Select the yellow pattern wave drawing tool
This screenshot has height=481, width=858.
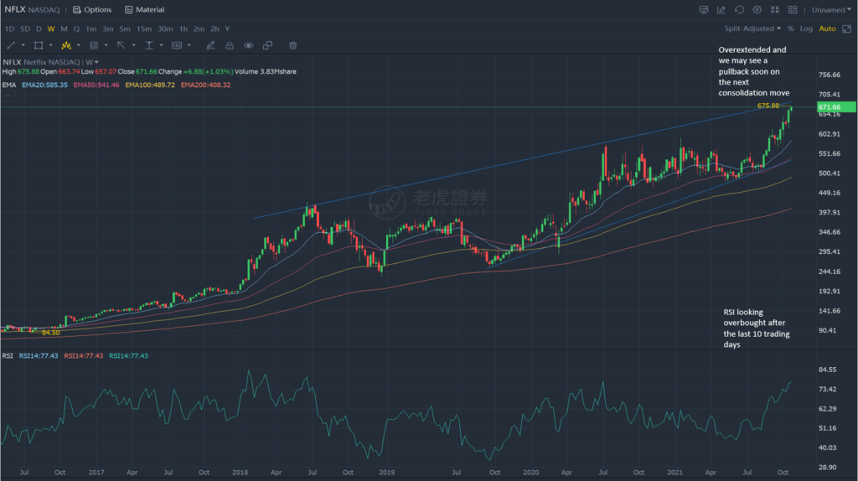66,45
